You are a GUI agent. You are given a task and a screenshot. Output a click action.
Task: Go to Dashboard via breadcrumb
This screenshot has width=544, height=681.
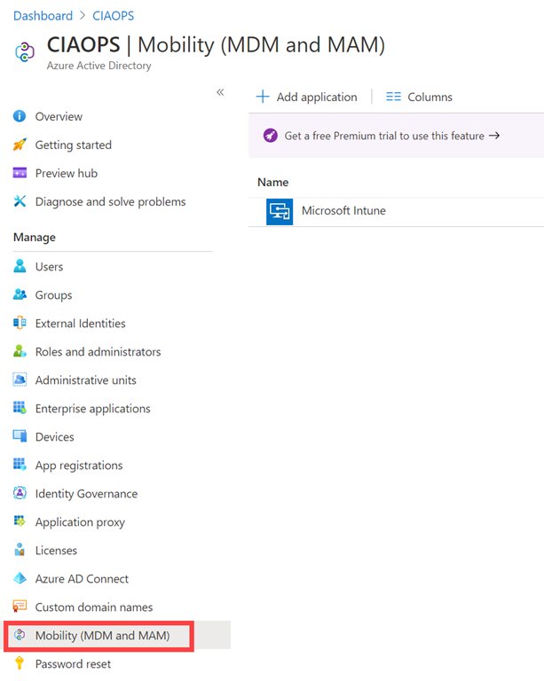pyautogui.click(x=43, y=16)
